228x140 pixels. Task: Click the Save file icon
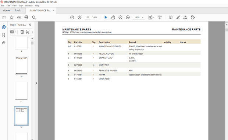point(4,18)
